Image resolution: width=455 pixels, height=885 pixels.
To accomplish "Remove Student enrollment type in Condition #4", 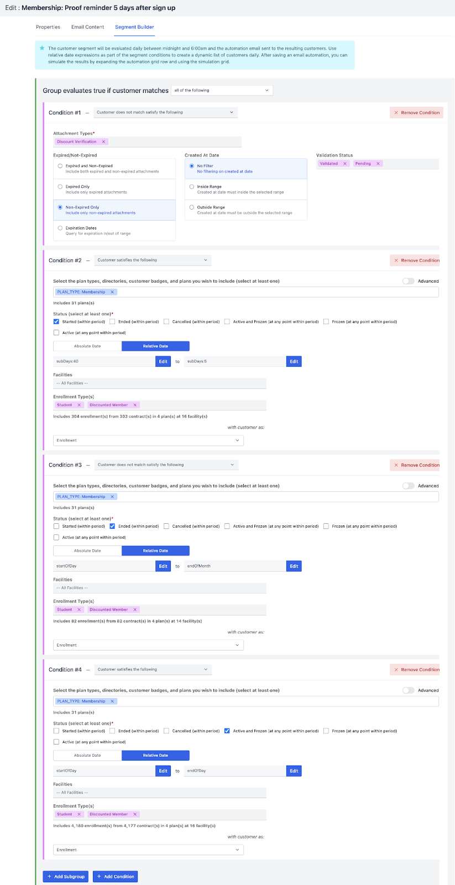I will [x=79, y=814].
